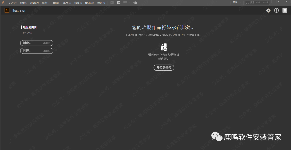The width and height of the screenshot is (291, 150).
Task: Open the help question mark icon
Action: click(x=276, y=10)
